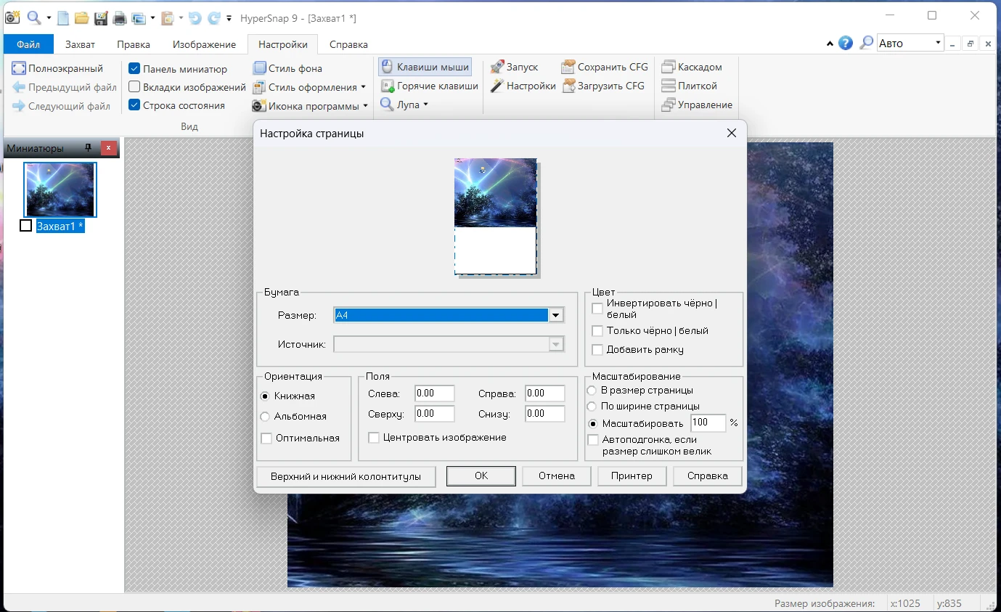
Task: Switch to the Изображение ribbon tab
Action: pos(204,44)
